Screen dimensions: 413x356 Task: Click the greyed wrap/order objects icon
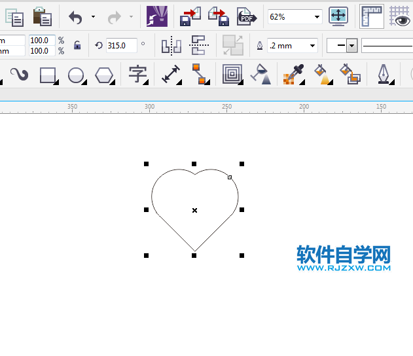pyautogui.click(x=233, y=45)
